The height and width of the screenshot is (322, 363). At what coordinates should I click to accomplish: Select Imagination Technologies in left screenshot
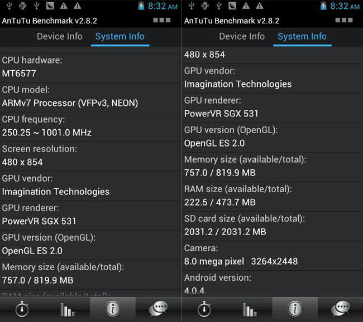[x=55, y=192]
